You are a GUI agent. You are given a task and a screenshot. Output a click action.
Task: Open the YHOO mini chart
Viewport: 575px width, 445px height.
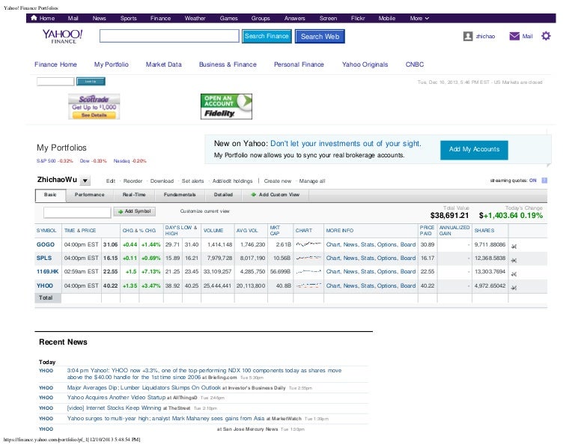point(308,285)
